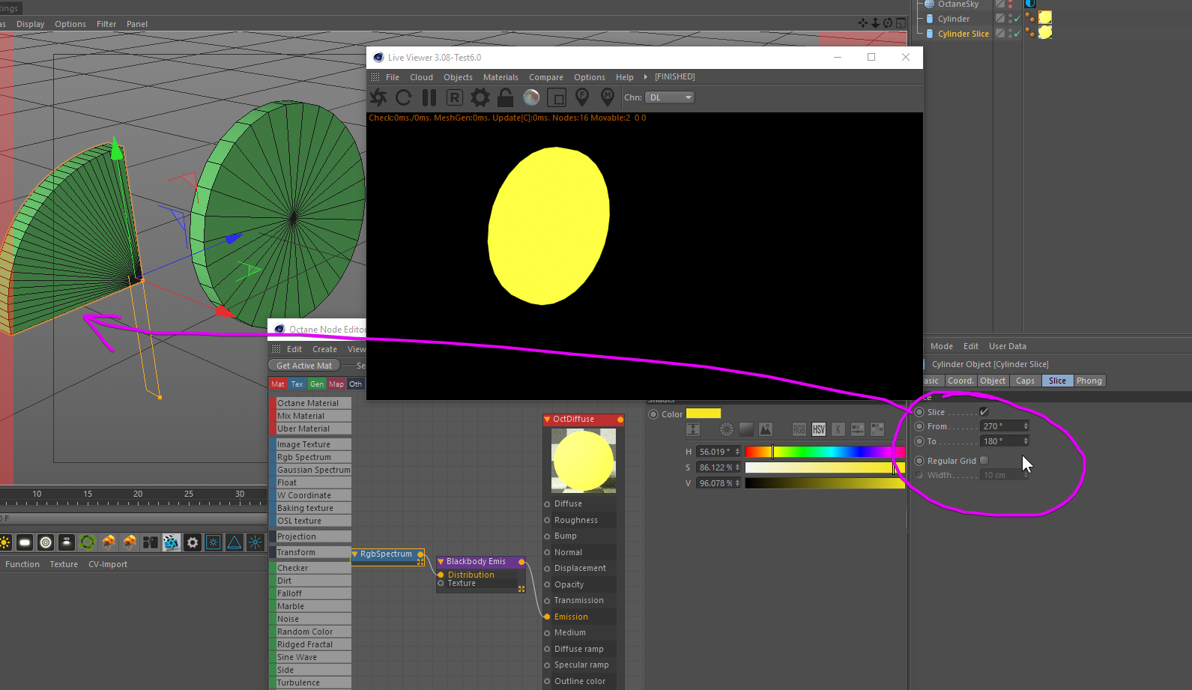Click the blue cone spot light icon
Image resolution: width=1192 pixels, height=690 pixels.
click(x=235, y=542)
